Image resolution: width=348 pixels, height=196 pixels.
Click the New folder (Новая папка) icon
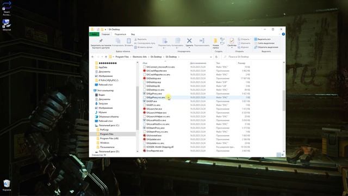click(215, 41)
